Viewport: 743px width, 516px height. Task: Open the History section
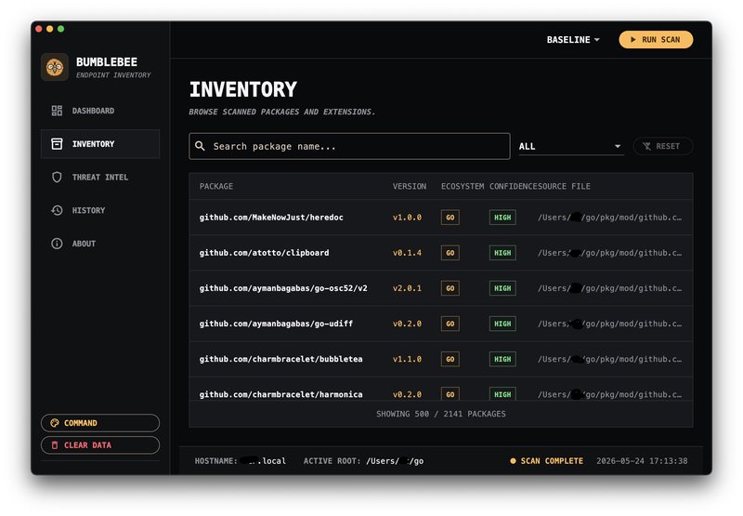click(x=100, y=210)
